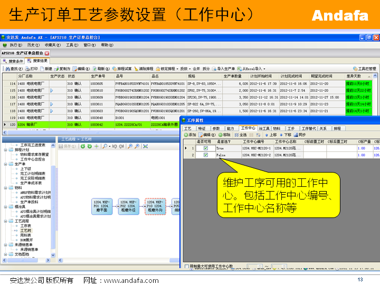The image size is (380, 285).
Task: Switch to the 治工具 tab
Action: coord(264,128)
